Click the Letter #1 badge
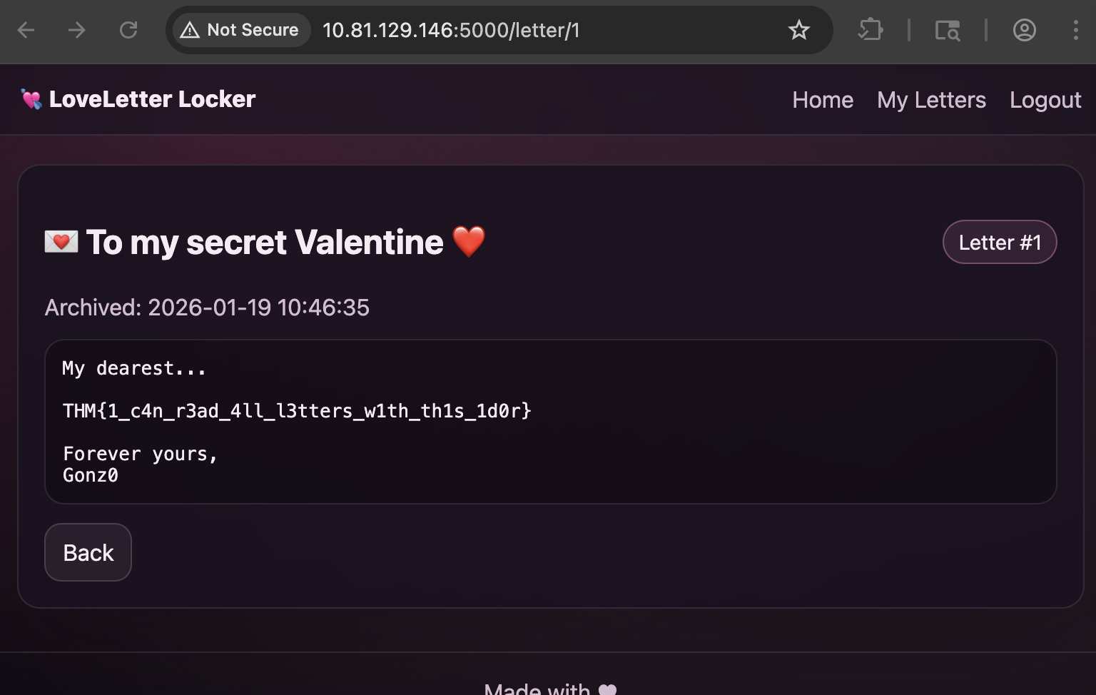Image resolution: width=1096 pixels, height=695 pixels. click(x=999, y=243)
